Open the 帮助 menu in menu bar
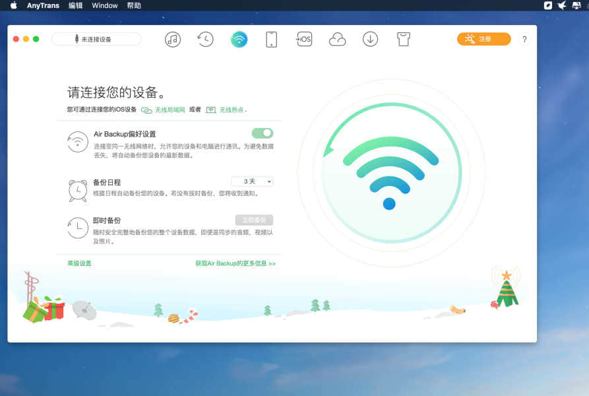This screenshot has width=589, height=396. 134,5
